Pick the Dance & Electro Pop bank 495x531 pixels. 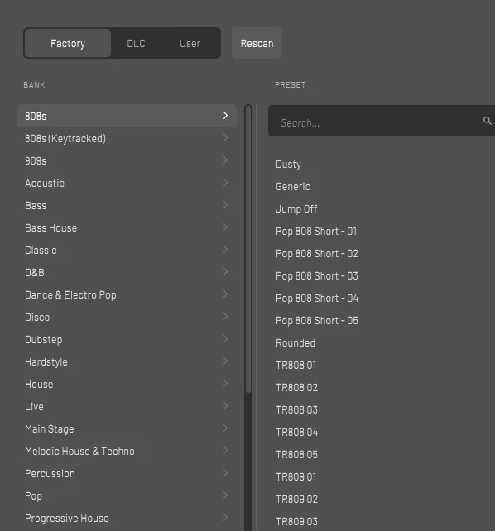point(70,295)
